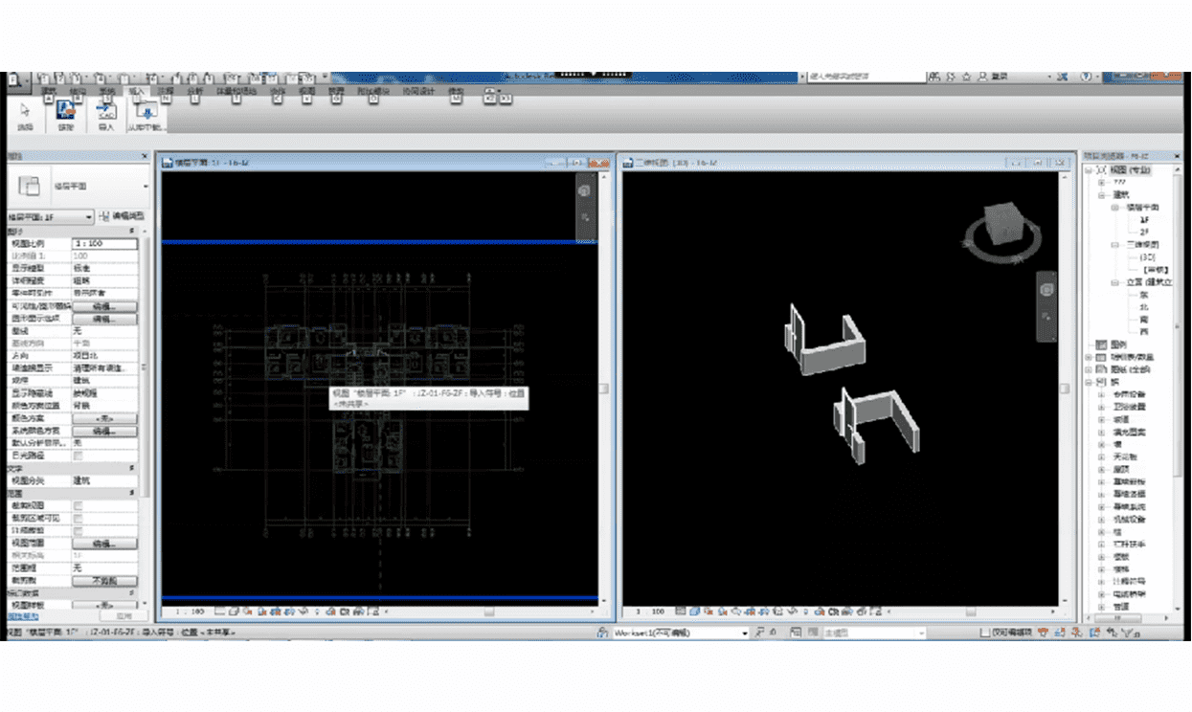Image resolution: width=1192 pixels, height=712 pixels.
Task: Expand the 卫浴装置 family category
Action: tap(1101, 407)
